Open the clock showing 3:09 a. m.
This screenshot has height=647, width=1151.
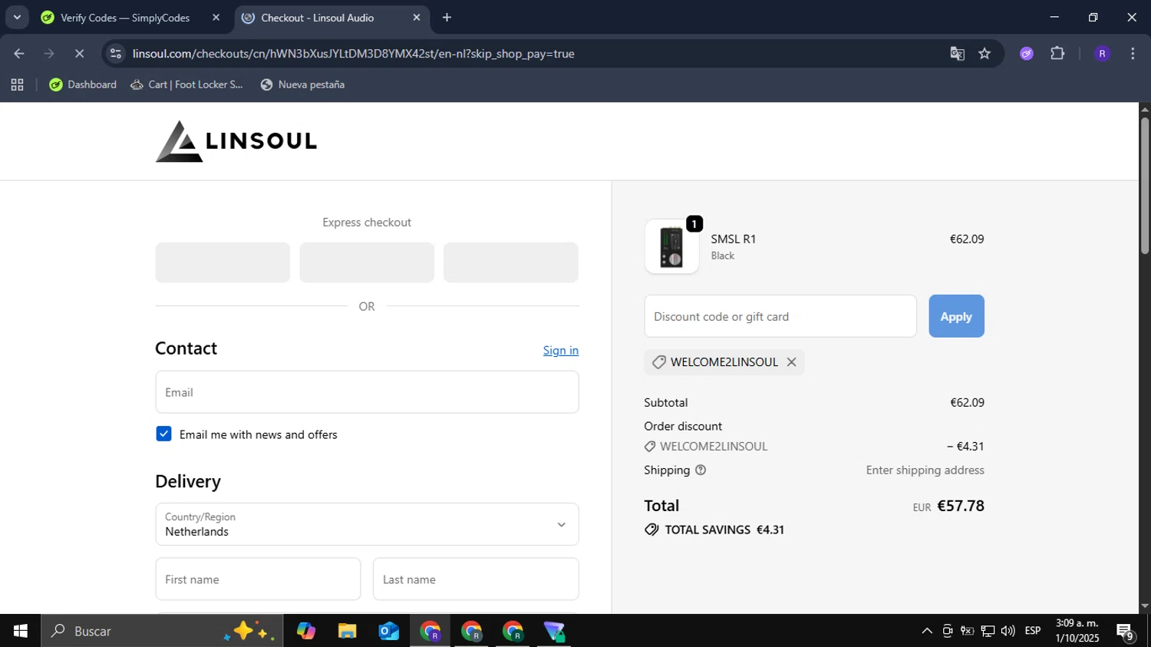(1077, 631)
